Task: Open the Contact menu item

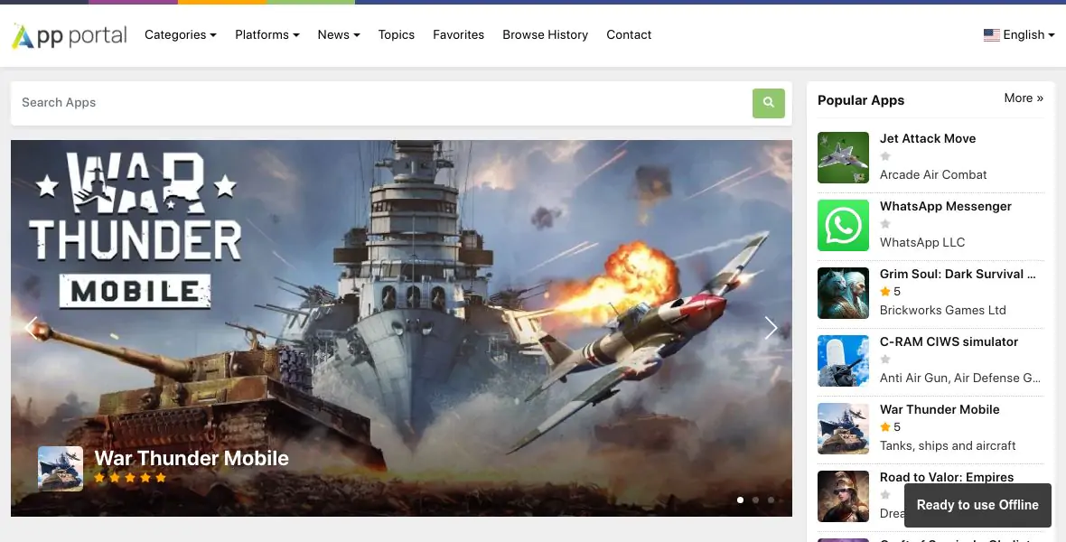Action: point(629,34)
